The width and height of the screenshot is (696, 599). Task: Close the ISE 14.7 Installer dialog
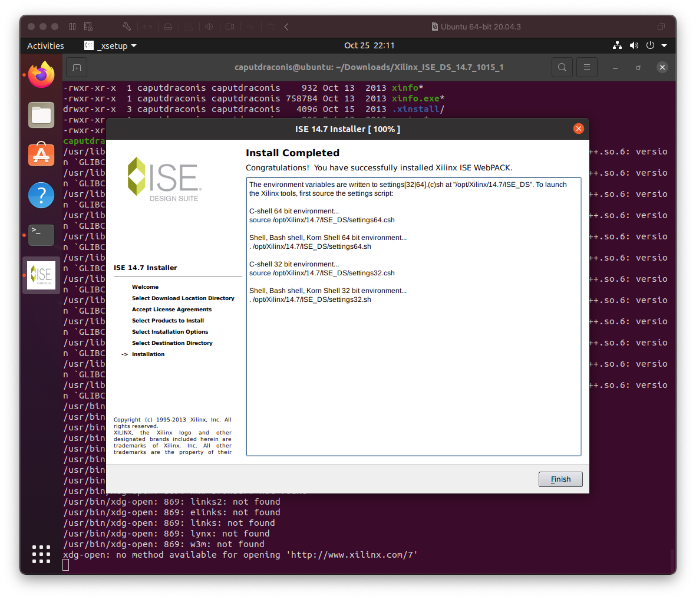coord(578,129)
